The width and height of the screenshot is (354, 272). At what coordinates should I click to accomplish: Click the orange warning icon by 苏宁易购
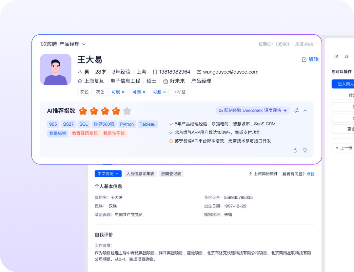[x=171, y=141]
